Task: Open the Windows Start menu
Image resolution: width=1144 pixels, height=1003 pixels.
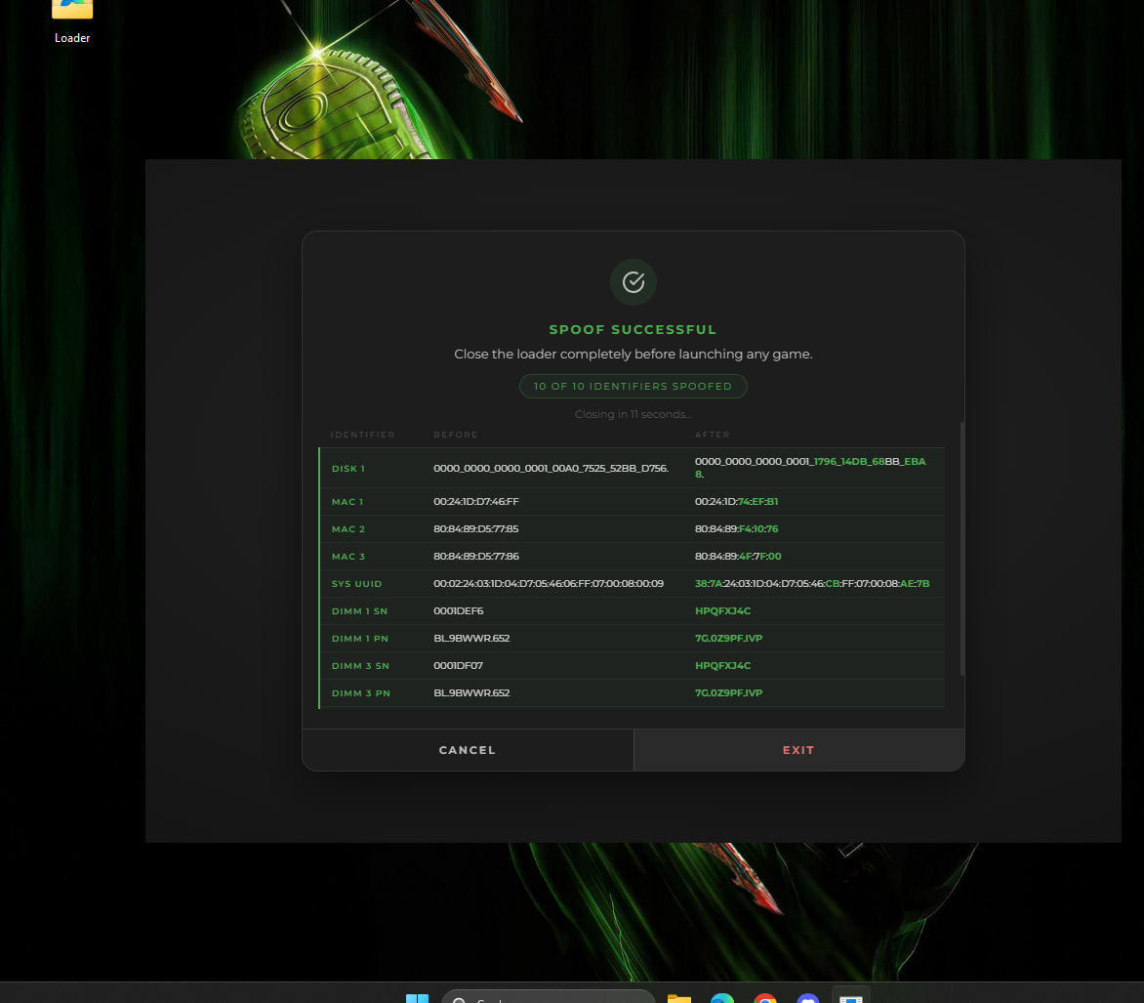Action: (x=418, y=998)
